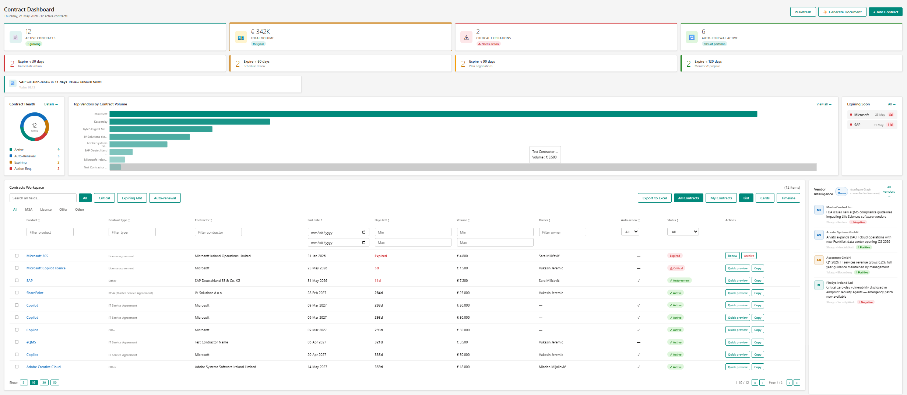Open calendar picker for second end date filter
This screenshot has width=907, height=395.
(x=364, y=242)
